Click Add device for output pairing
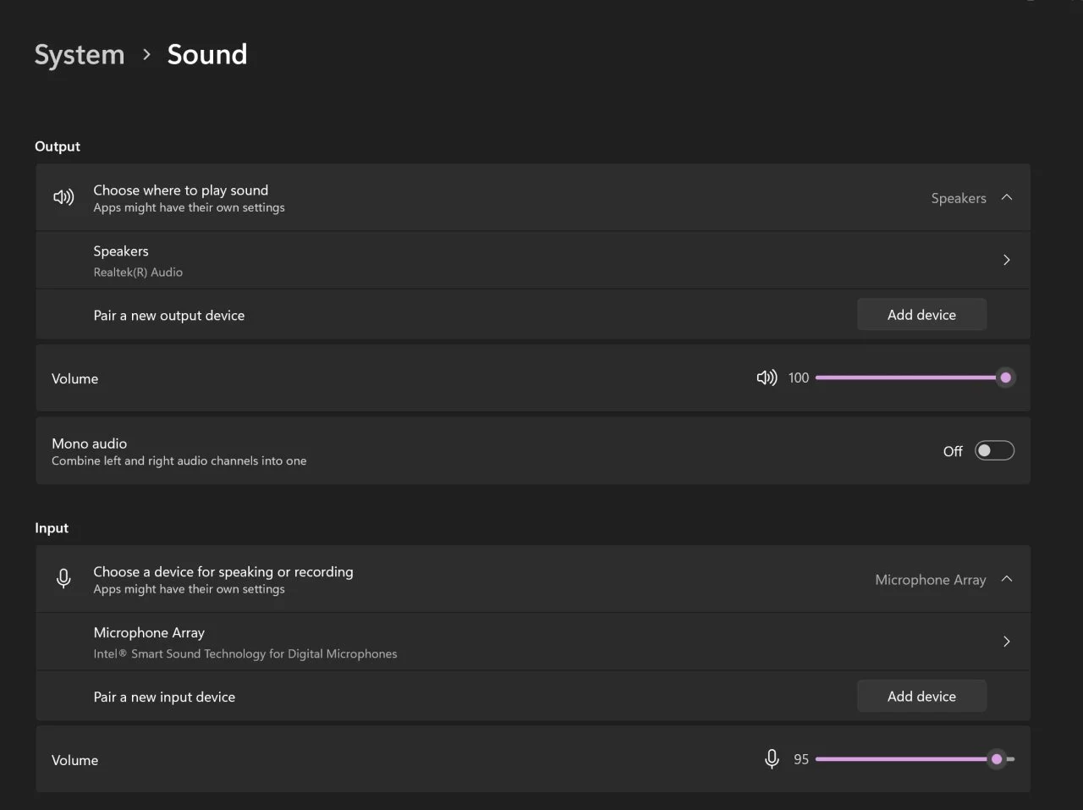Viewport: 1083px width, 810px height. pos(921,315)
